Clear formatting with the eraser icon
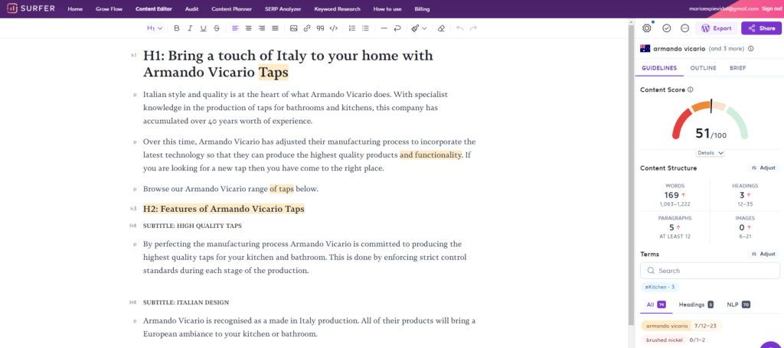 tap(441, 28)
